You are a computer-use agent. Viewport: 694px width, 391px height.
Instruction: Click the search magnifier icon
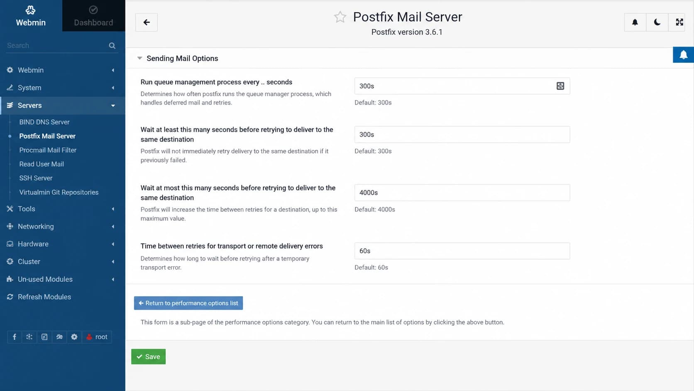coord(112,46)
